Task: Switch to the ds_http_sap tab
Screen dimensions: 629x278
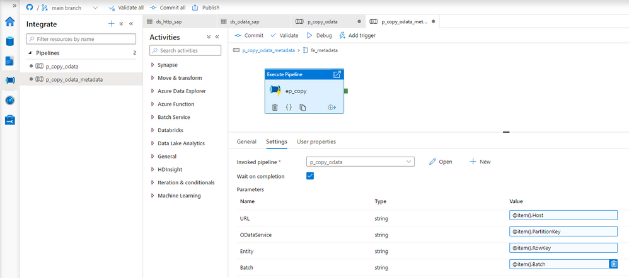Action: pyautogui.click(x=180, y=21)
